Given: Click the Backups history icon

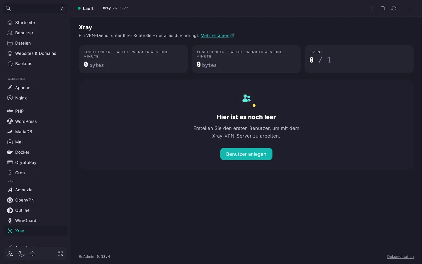Looking at the screenshot, I should (10, 64).
